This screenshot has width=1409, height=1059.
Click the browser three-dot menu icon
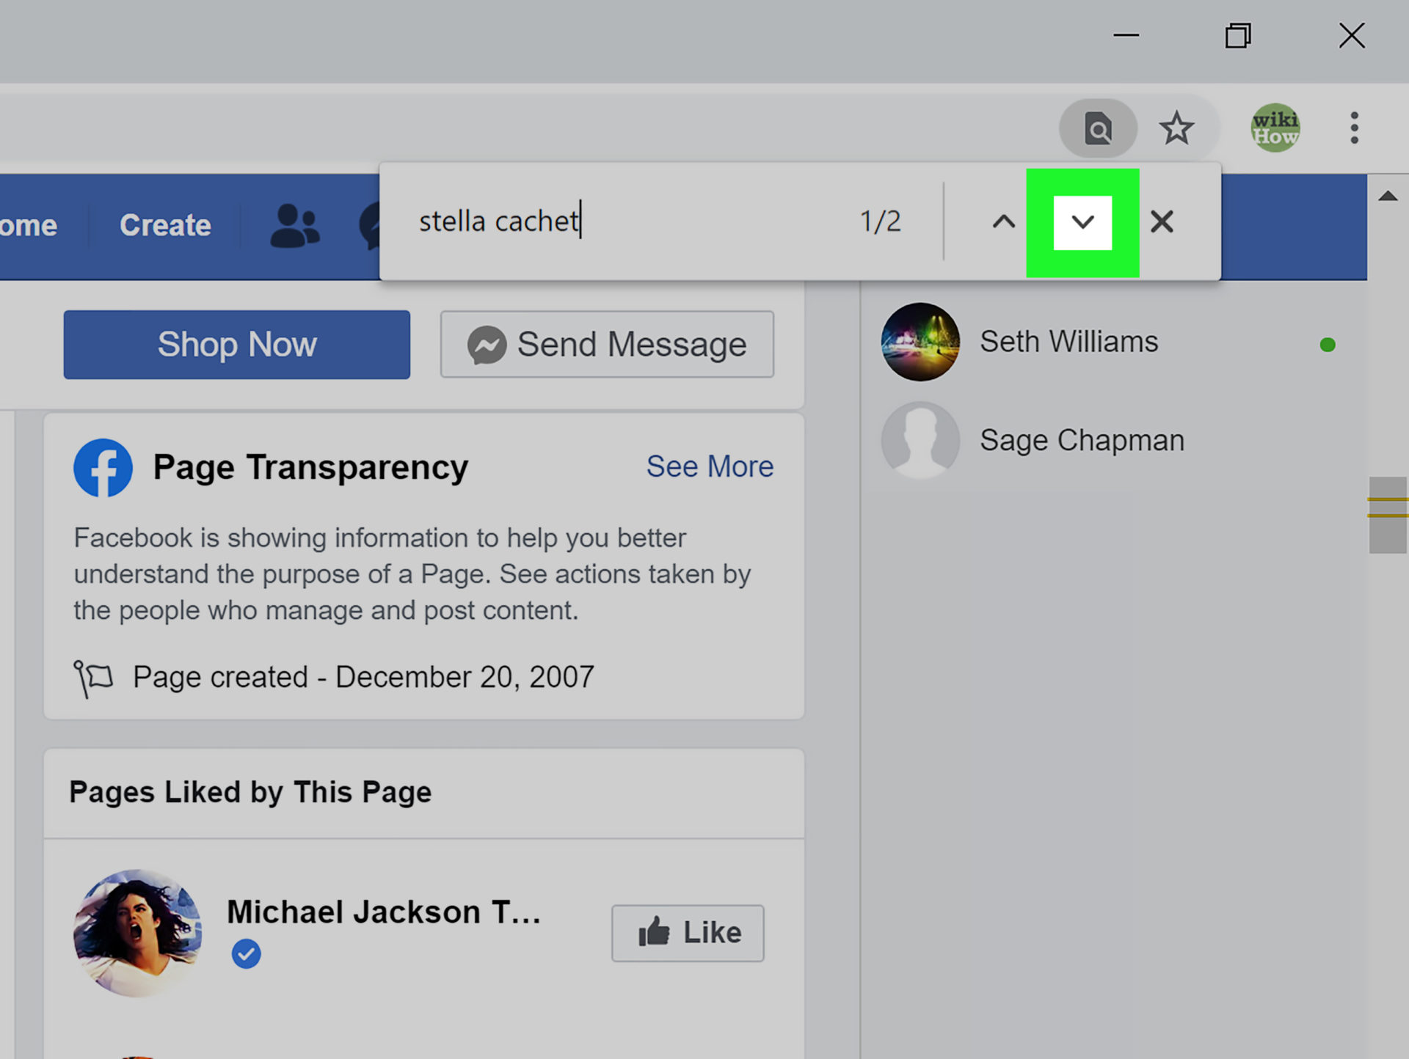pos(1353,128)
